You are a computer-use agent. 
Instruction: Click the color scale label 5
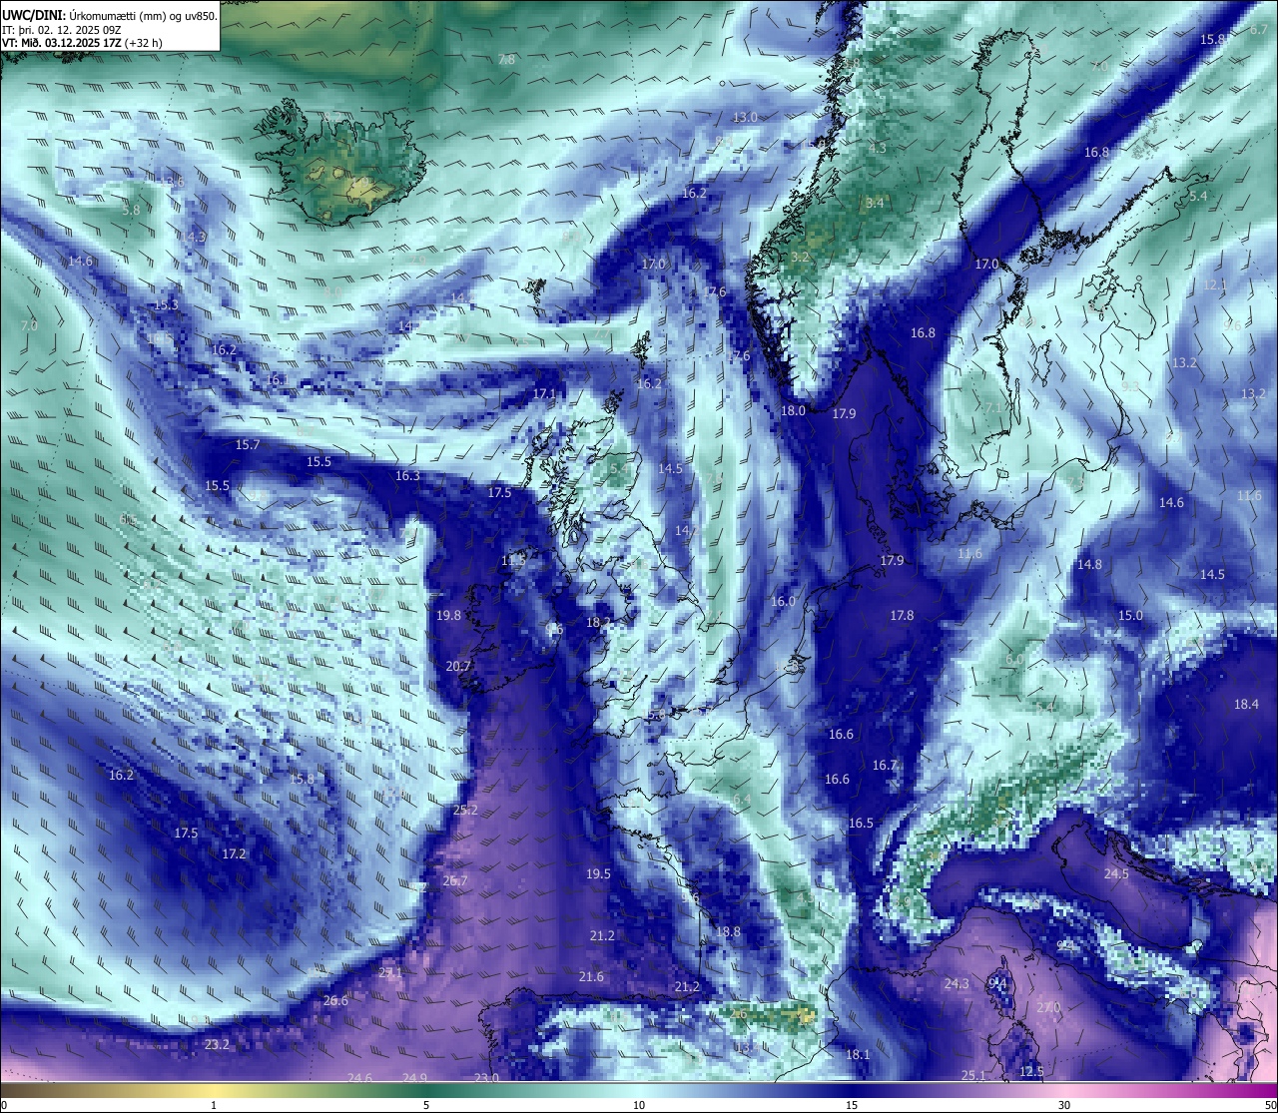click(x=426, y=1104)
